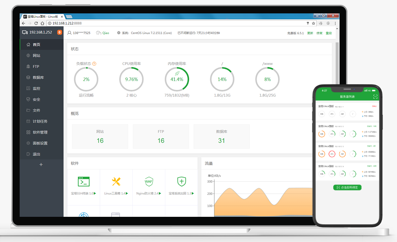Click the 负载状态 help question mark icon
The width and height of the screenshot is (397, 242).
[x=94, y=63]
